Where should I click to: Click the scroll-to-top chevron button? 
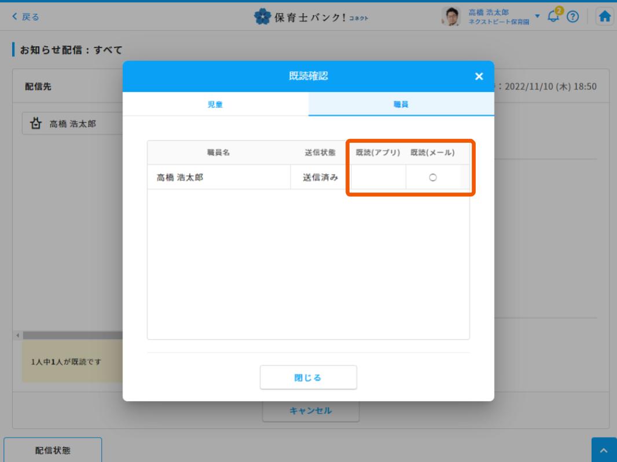(604, 450)
